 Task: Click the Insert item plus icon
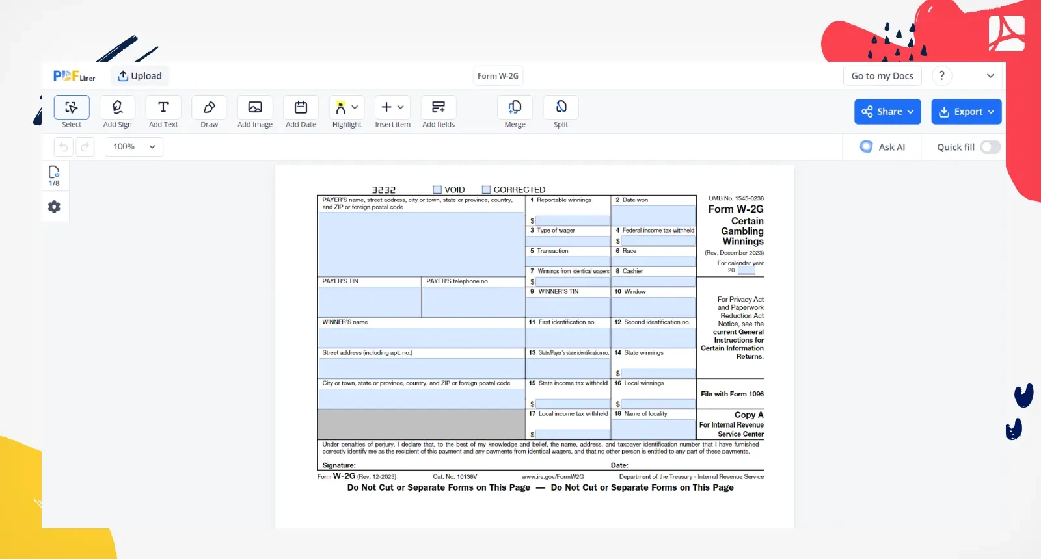[386, 107]
